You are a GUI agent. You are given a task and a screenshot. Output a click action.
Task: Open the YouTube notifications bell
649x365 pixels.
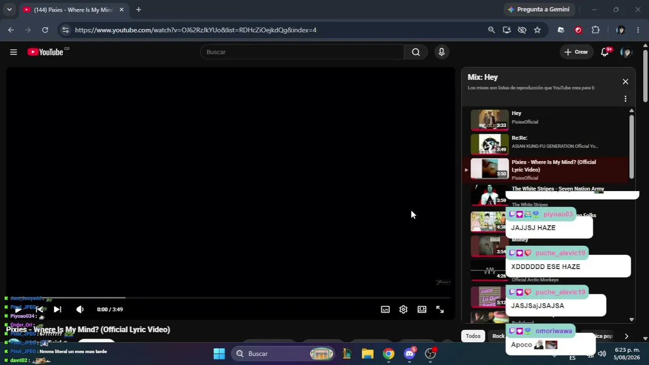tap(604, 52)
